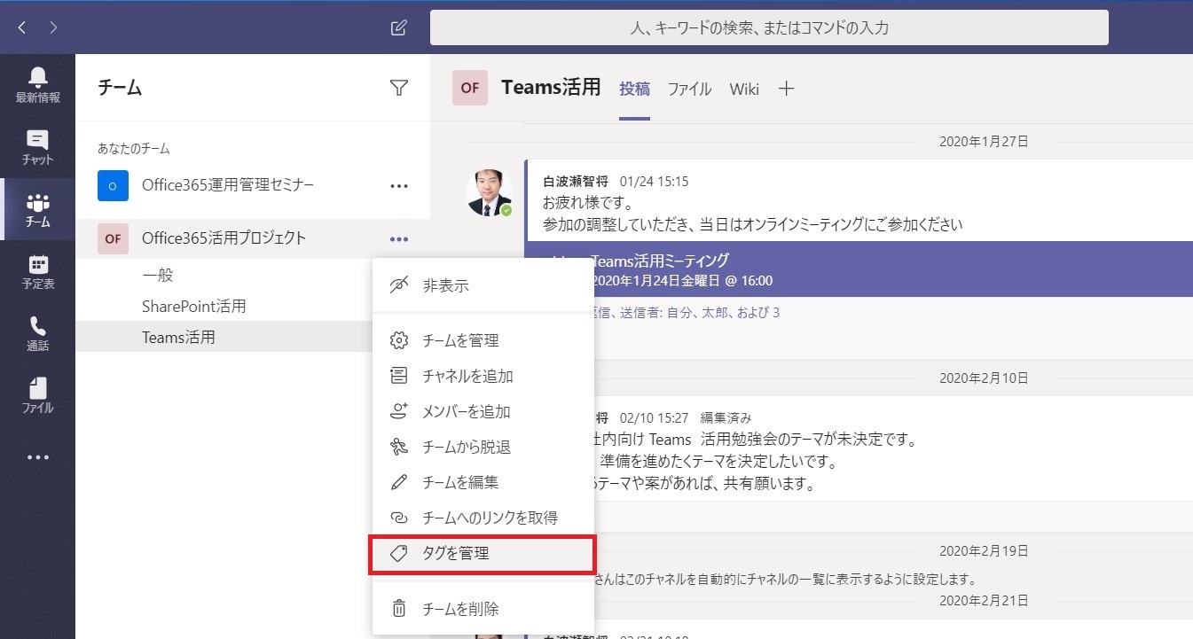The height and width of the screenshot is (639, 1193).
Task: Click the team filter funnel icon
Action: tap(399, 87)
